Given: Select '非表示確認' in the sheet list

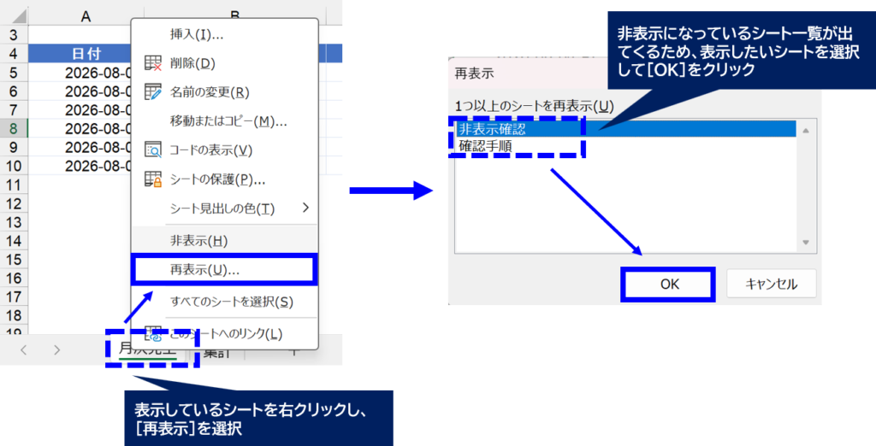Looking at the screenshot, I should pos(625,129).
